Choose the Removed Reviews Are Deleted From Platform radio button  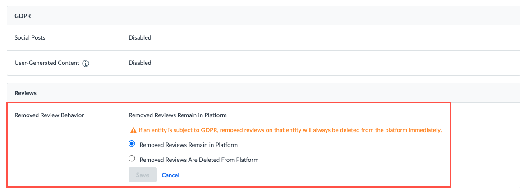tap(132, 159)
